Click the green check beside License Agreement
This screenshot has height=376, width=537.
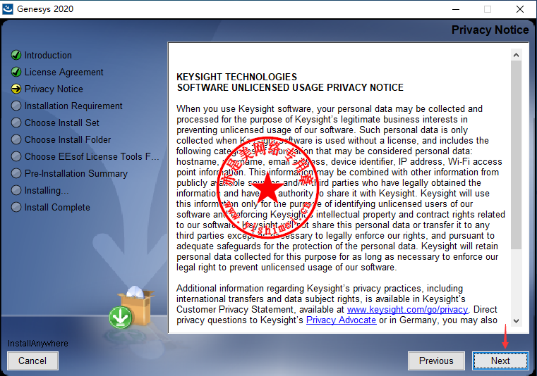(16, 72)
